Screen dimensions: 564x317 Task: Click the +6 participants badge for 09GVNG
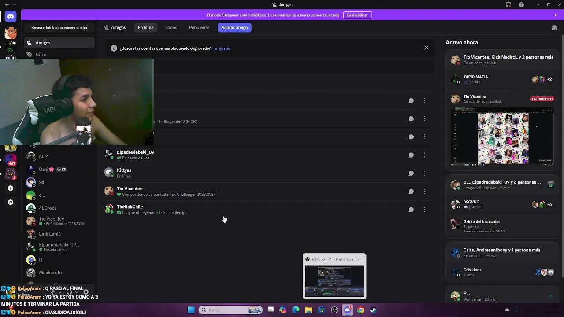coord(549,204)
